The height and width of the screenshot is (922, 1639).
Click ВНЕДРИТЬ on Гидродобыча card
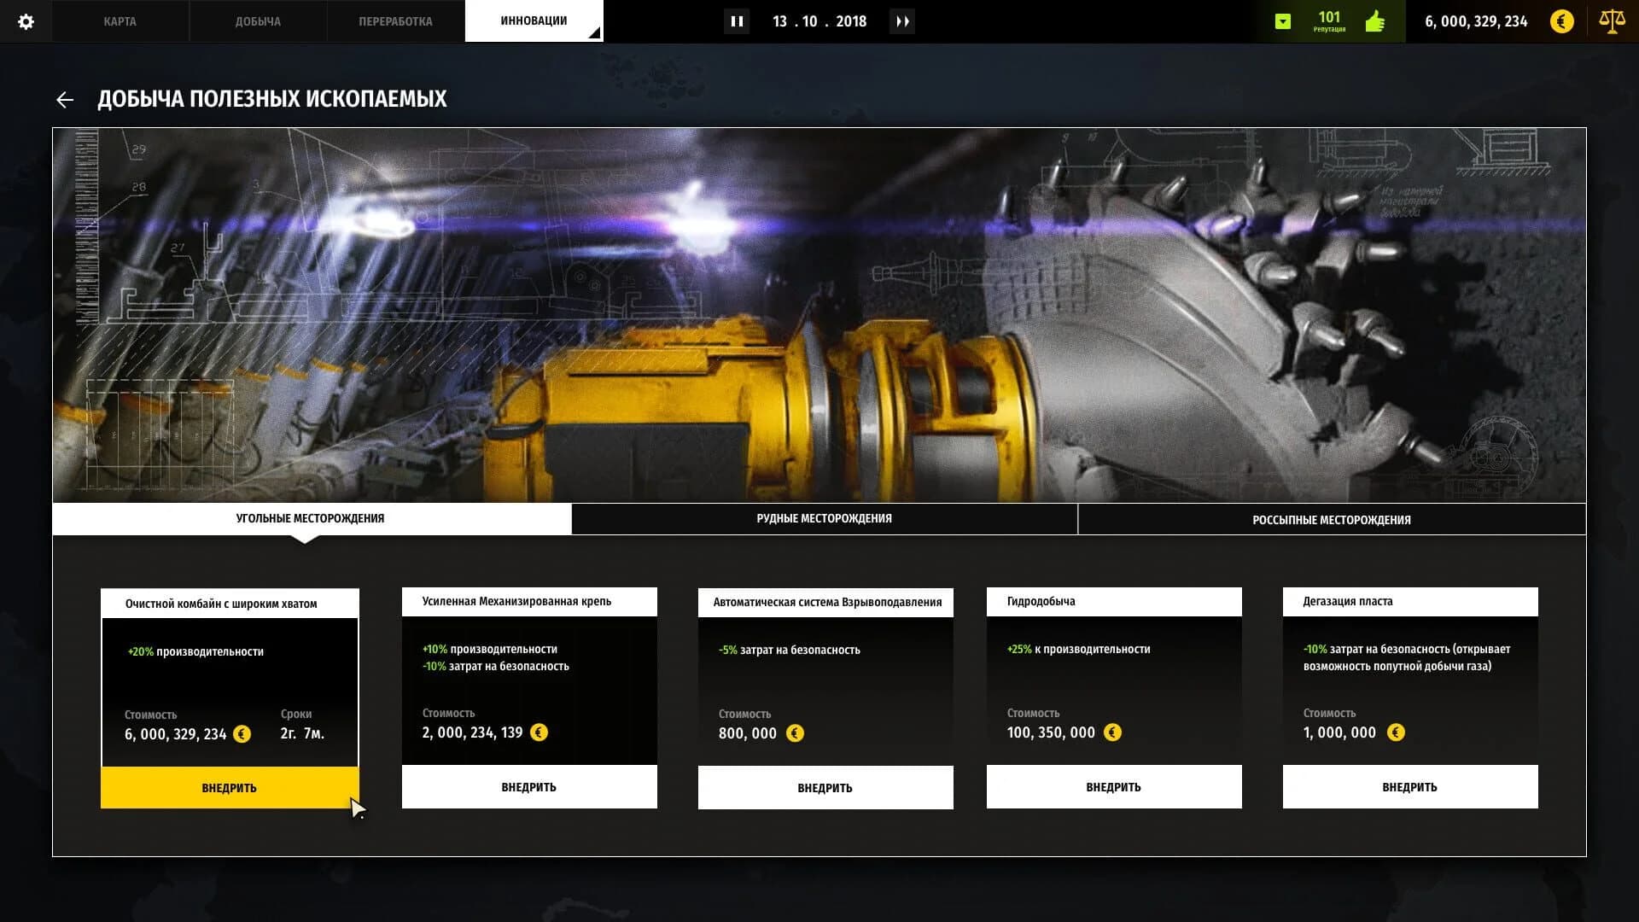[x=1113, y=786]
